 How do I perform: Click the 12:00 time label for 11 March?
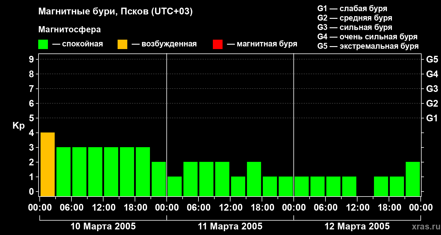[230, 208]
